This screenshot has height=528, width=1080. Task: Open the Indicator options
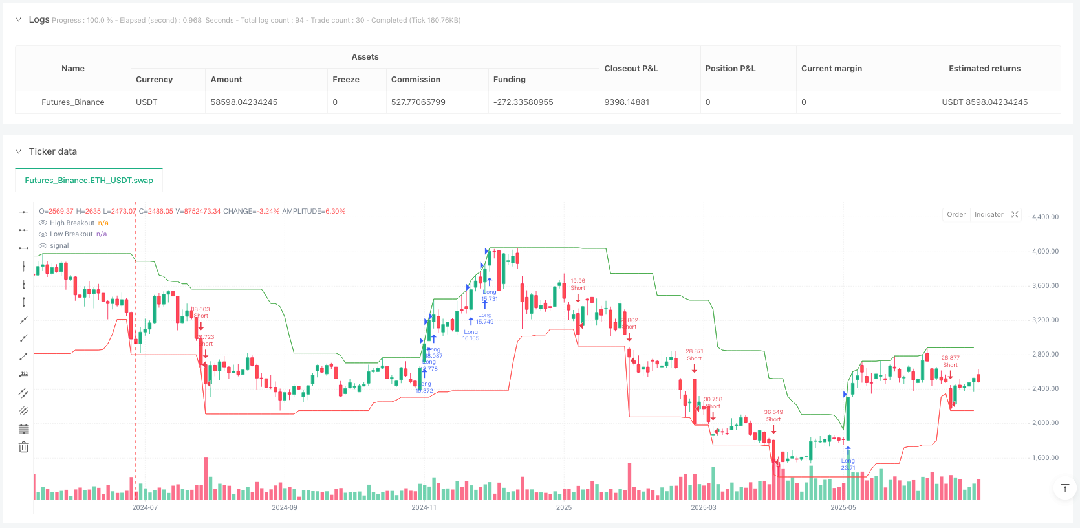(x=989, y=215)
